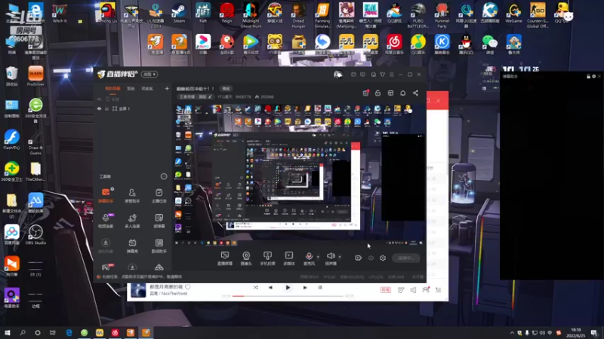
Task: Show hidden system tray icons chevron
Action: 512,333
